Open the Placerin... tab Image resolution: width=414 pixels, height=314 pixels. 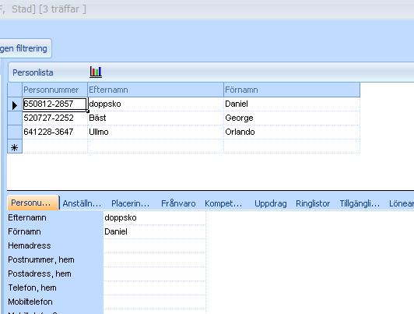(130, 203)
